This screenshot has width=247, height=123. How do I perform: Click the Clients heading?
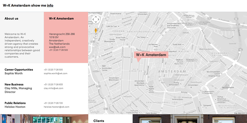(99, 121)
